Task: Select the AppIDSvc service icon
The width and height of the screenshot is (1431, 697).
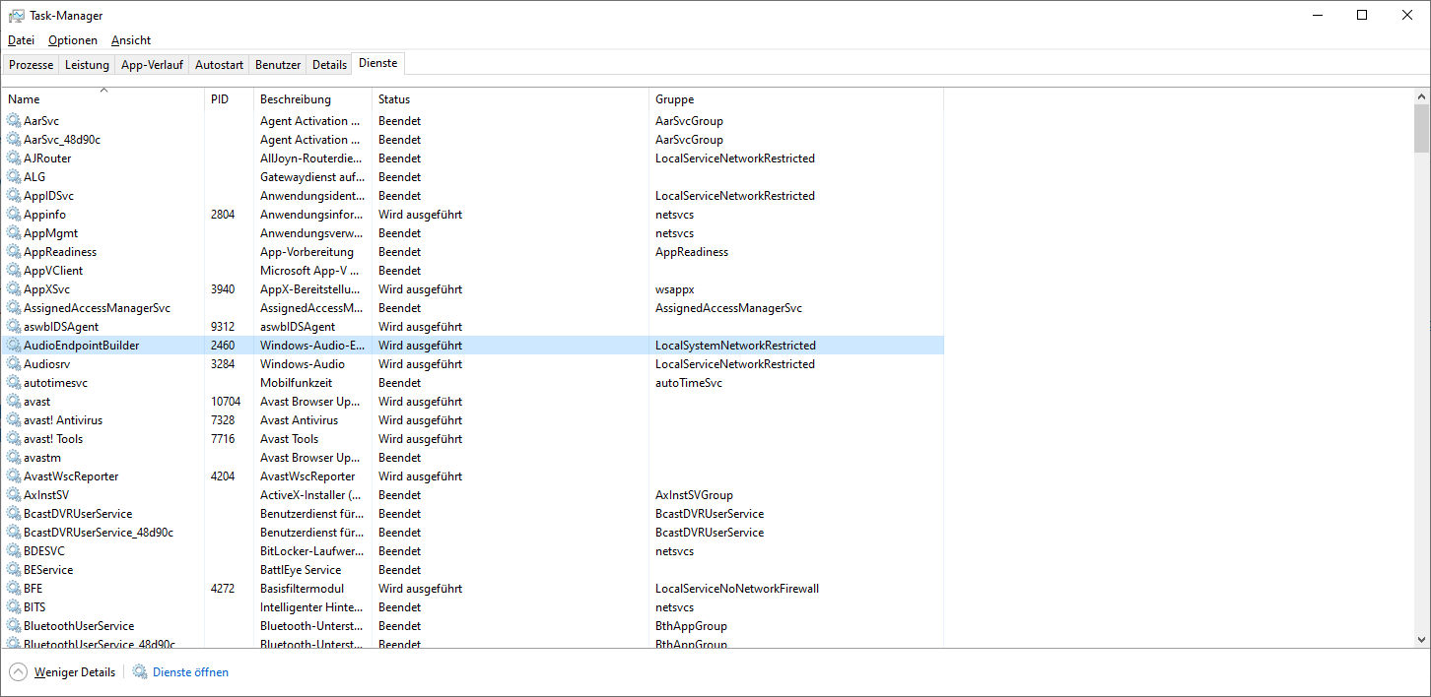Action: (14, 196)
